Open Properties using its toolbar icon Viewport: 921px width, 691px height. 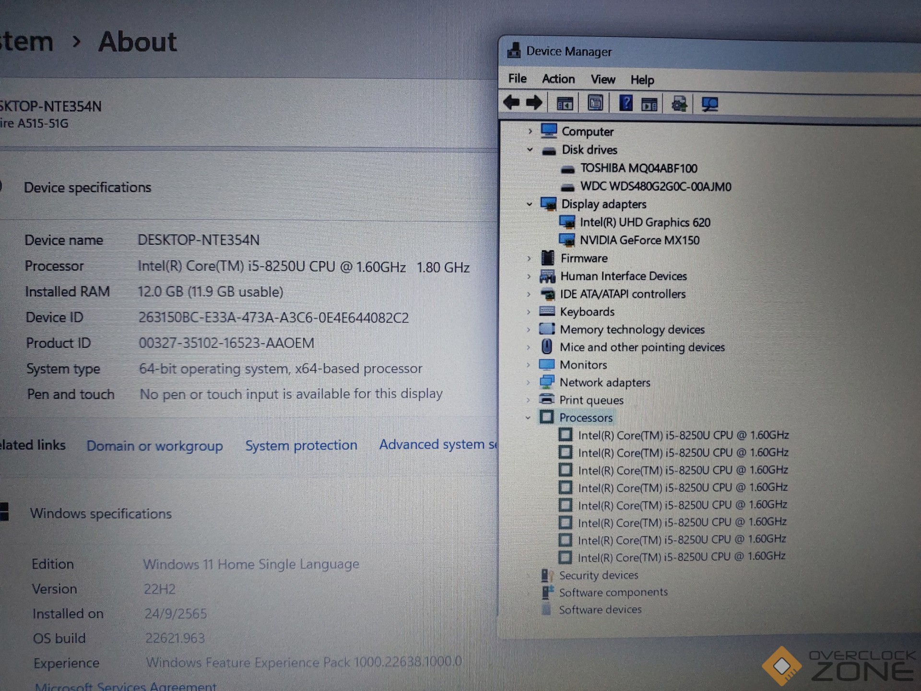click(x=595, y=102)
